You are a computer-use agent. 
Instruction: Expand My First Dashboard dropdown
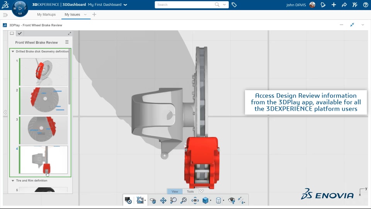click(125, 5)
